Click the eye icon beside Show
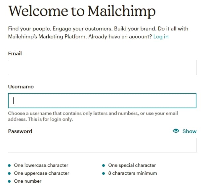Screen dimensions: 209x190 click(x=176, y=131)
